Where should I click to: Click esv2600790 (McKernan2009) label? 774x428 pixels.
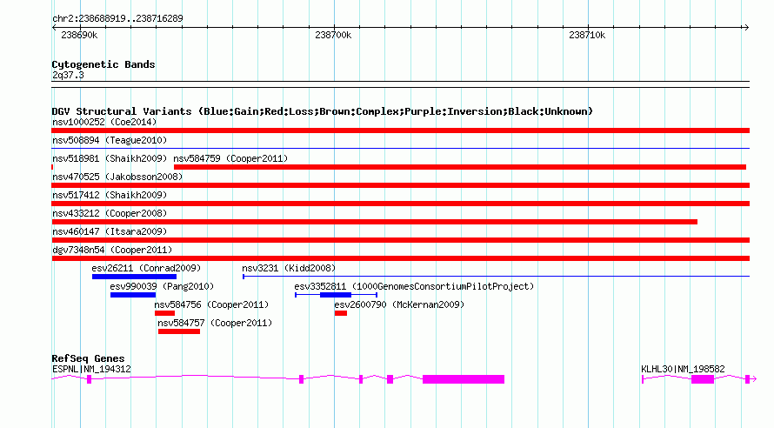point(399,304)
